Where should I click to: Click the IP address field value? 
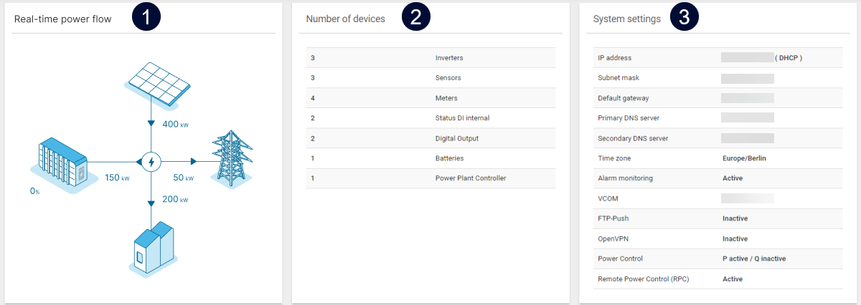(x=747, y=57)
